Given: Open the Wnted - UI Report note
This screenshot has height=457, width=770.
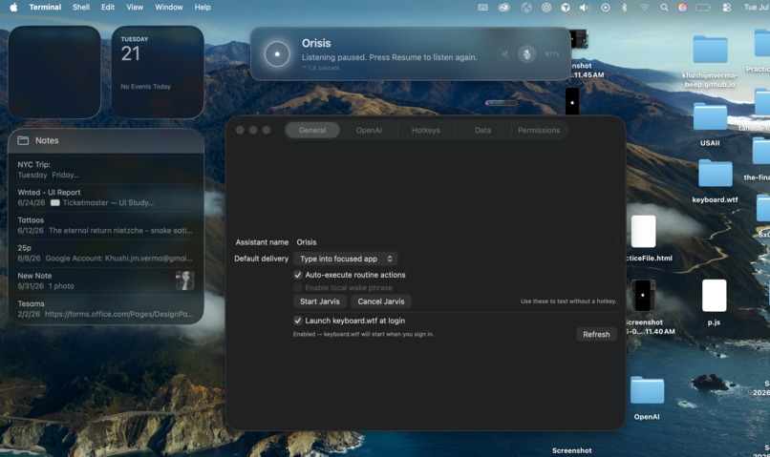Looking at the screenshot, I should click(106, 197).
